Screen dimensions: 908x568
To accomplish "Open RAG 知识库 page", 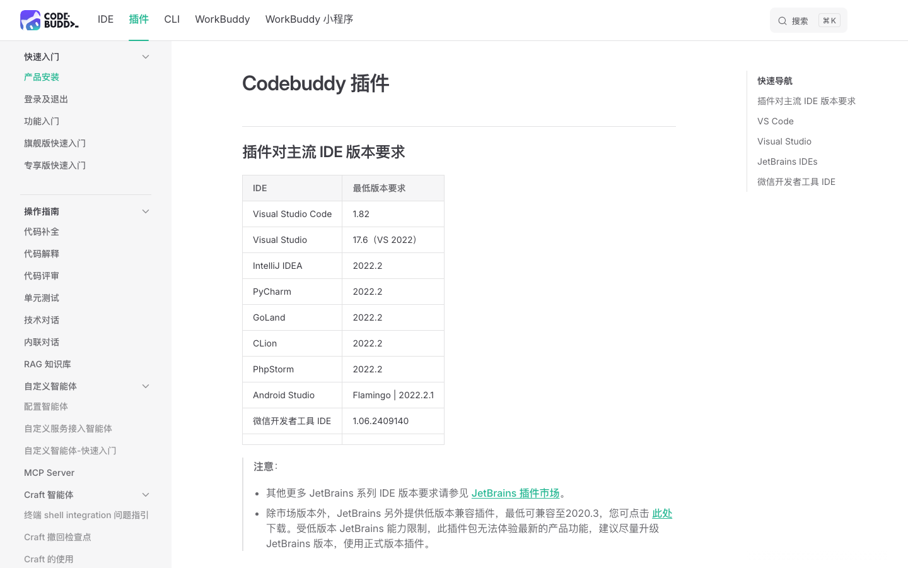I will [x=47, y=364].
